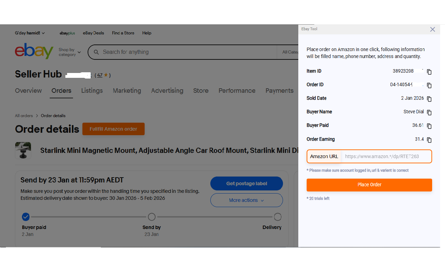Screen dimensions: 445x278
Task: Open the Find a Store link
Action: click(123, 33)
